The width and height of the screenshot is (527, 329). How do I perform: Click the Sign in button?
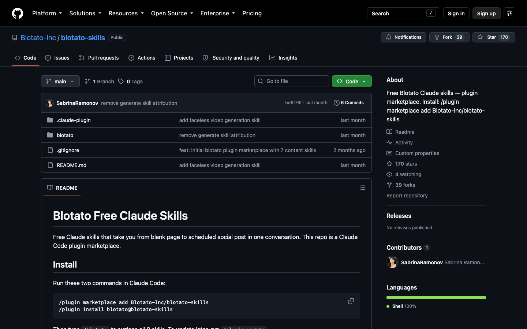tap(456, 13)
